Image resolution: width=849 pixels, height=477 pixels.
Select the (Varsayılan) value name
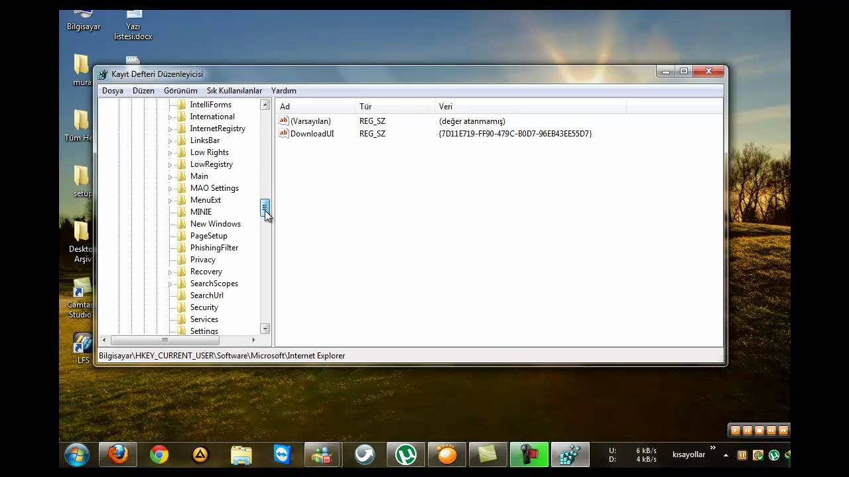pos(310,121)
